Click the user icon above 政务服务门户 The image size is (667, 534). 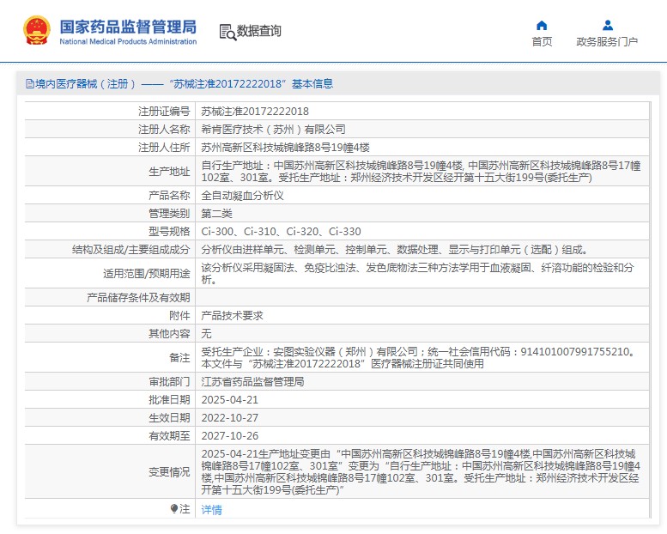(607, 25)
